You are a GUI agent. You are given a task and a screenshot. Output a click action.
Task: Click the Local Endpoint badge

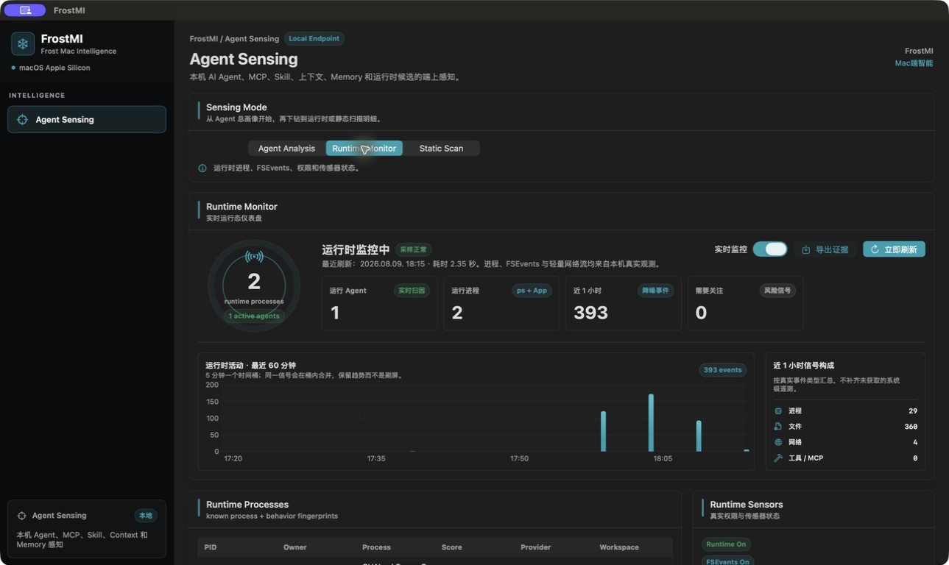314,38
